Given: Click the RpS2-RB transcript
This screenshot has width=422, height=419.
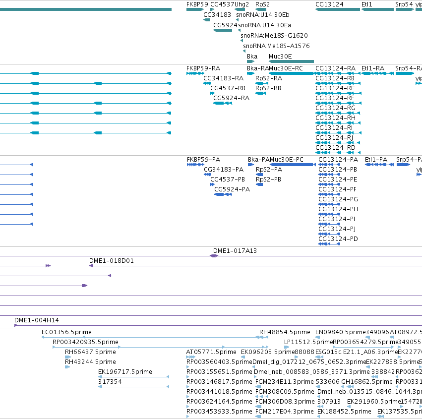Looking at the screenshot, I should tap(260, 93).
